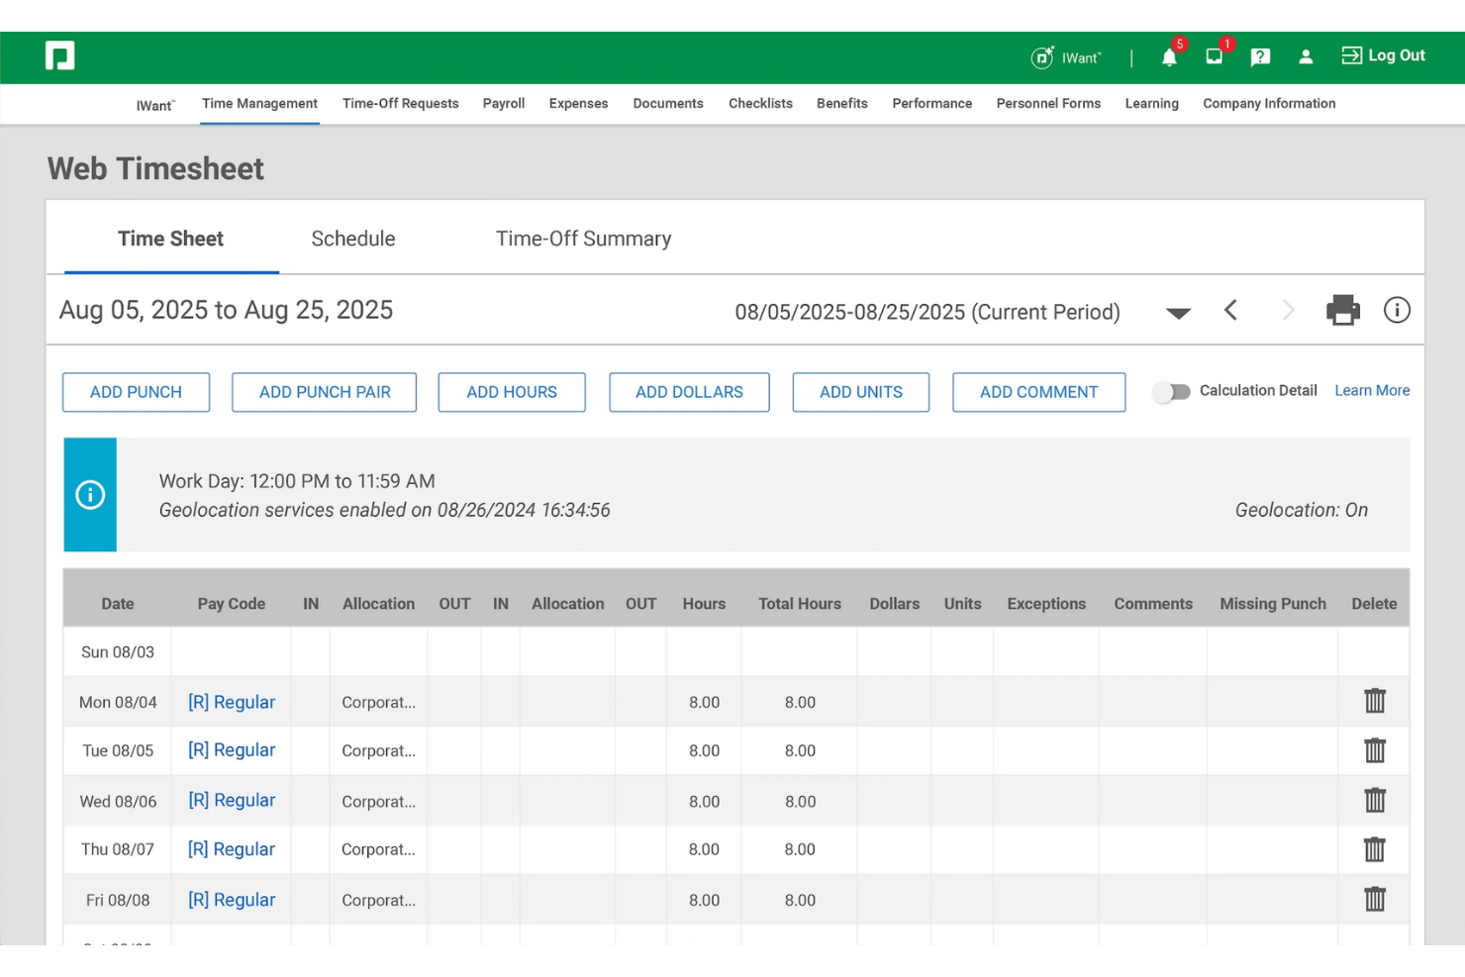Click the Hours 8.00 value for Wed 08/06

(x=705, y=801)
